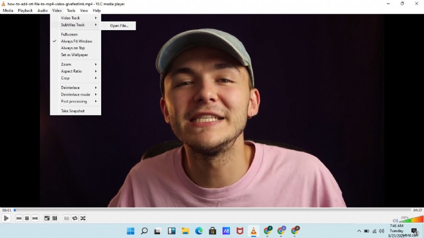
Task: Skip to next media track
Action: tap(35, 218)
